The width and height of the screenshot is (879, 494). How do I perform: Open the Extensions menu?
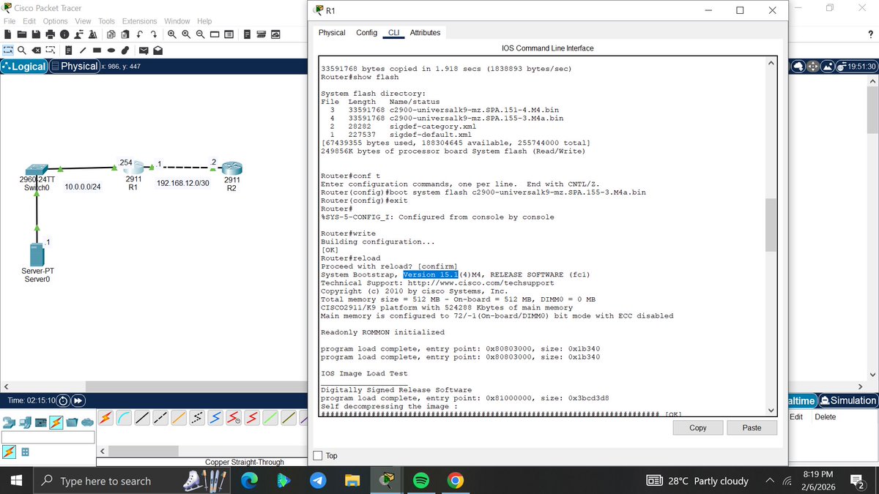(x=139, y=21)
